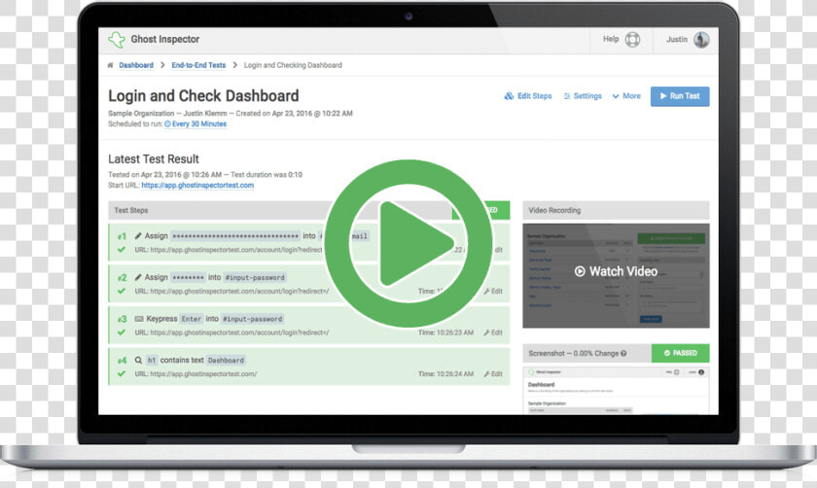Click #input-password selector in step #2
This screenshot has height=488, width=817.
255,278
